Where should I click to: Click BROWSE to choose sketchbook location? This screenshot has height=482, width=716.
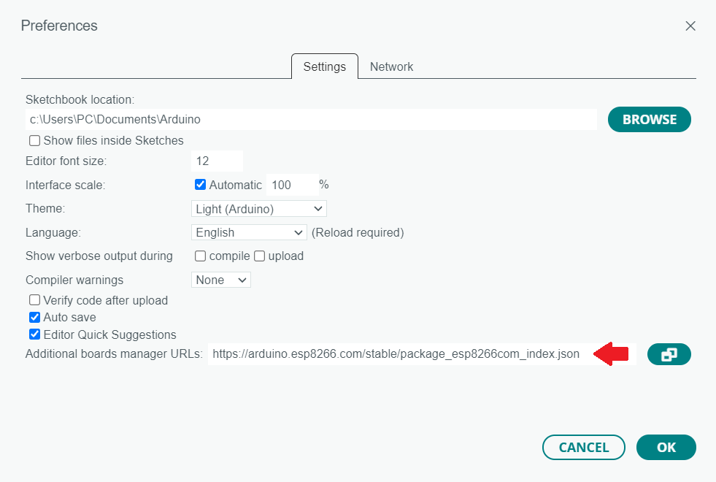pyautogui.click(x=649, y=120)
